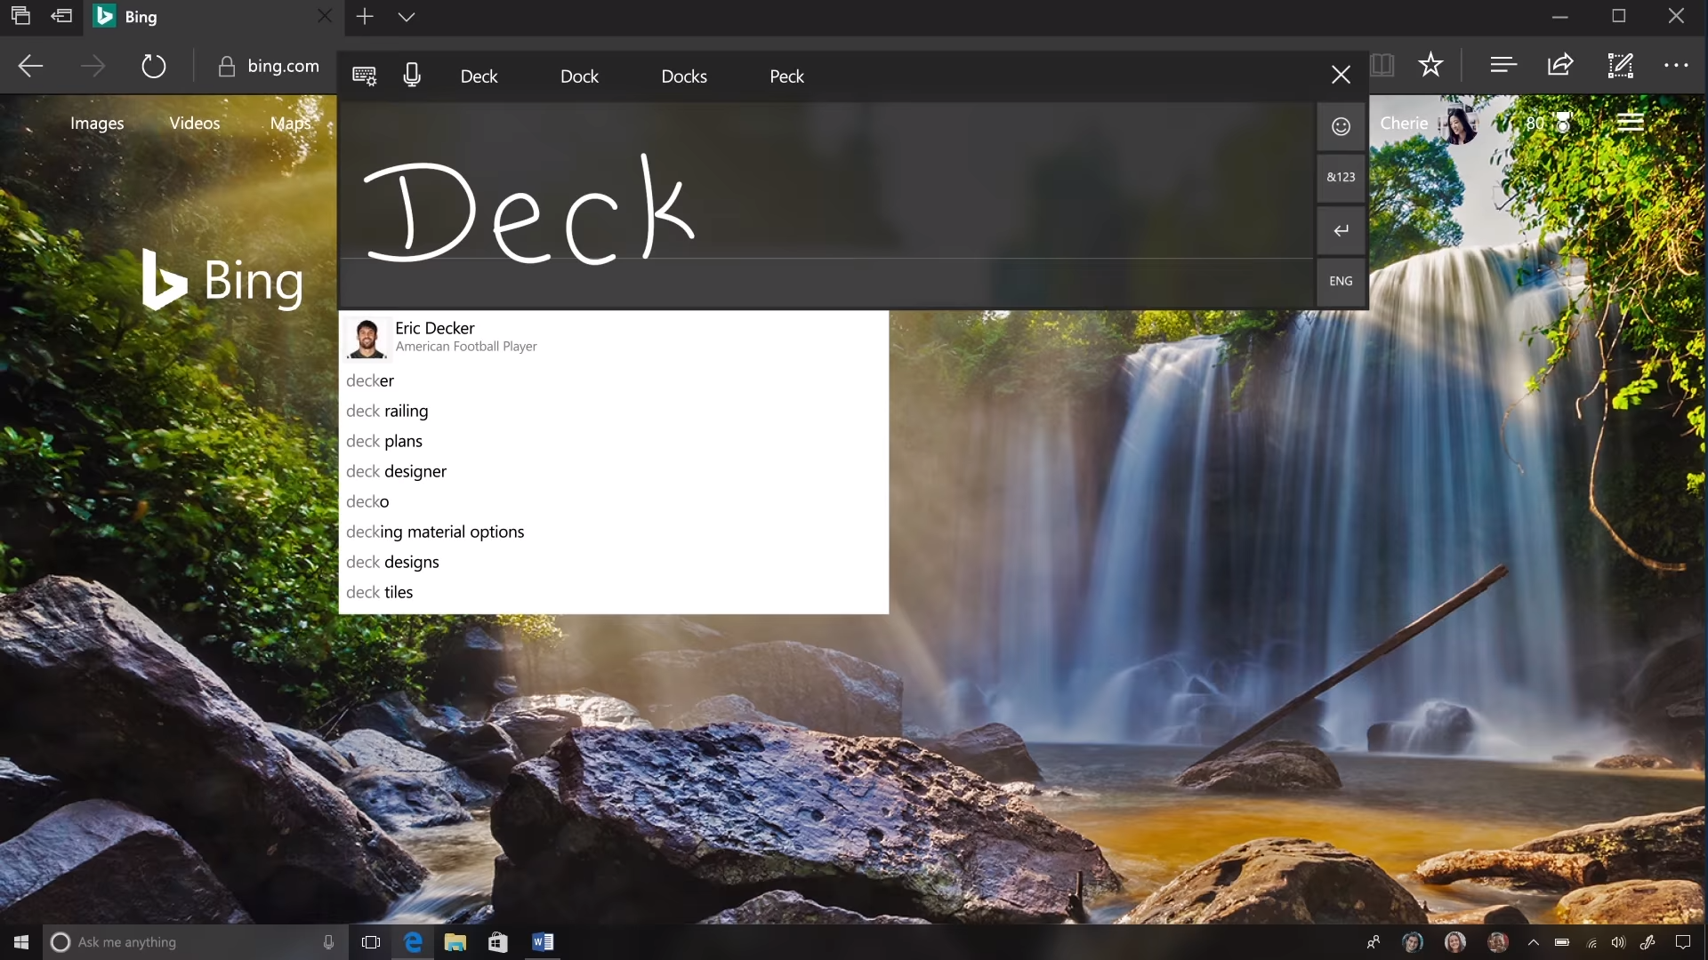The height and width of the screenshot is (960, 1708).
Task: Click the site lock icon
Action: point(227,66)
